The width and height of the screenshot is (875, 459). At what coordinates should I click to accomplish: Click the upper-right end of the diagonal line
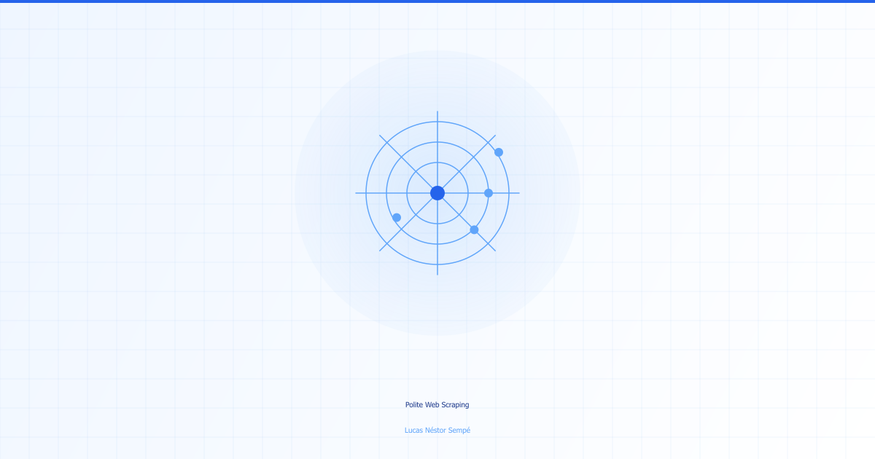click(x=494, y=136)
